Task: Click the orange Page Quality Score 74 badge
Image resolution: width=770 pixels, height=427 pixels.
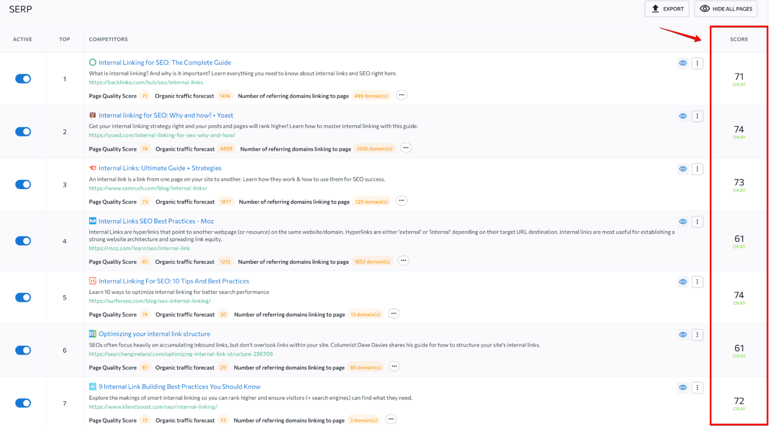Action: 144,149
